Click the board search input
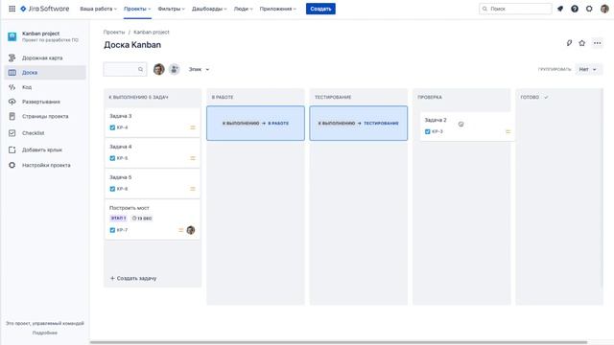 tap(125, 69)
